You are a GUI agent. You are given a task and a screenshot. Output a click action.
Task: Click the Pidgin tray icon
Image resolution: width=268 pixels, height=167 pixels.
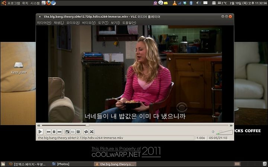tap(155, 3)
